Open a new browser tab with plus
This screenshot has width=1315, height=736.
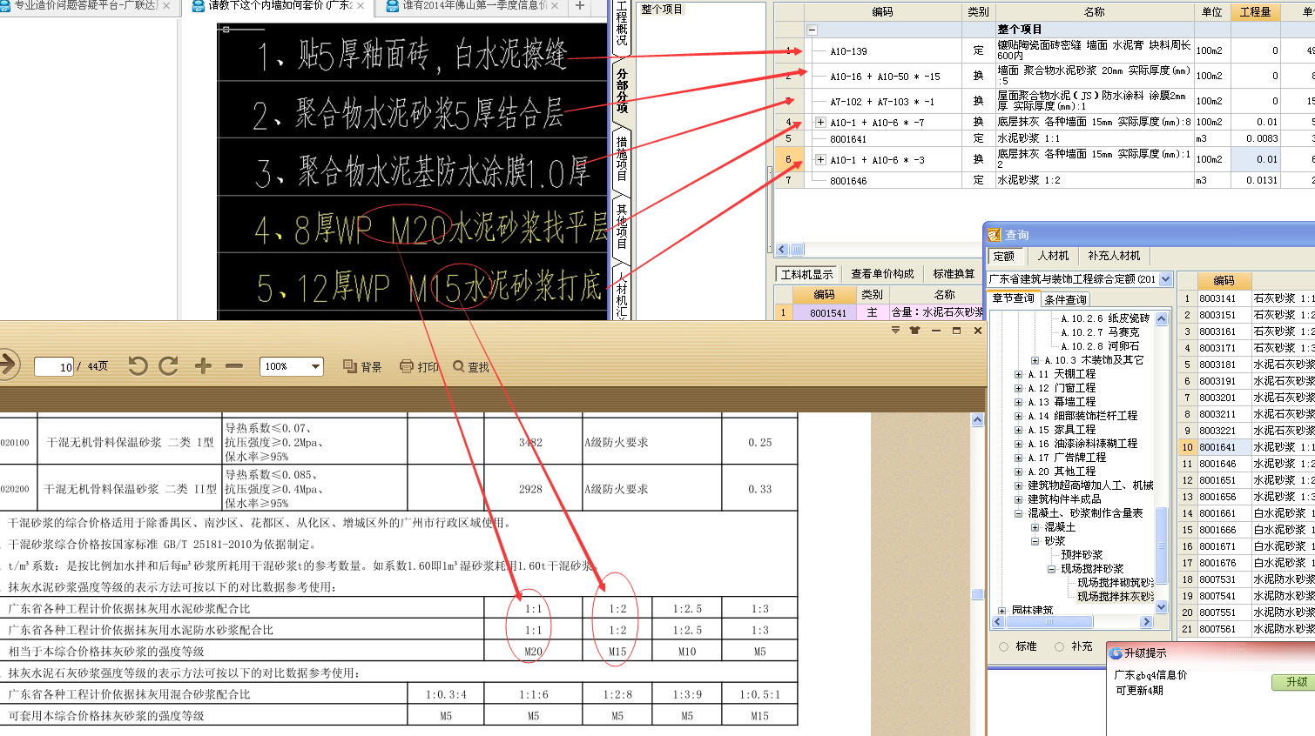(580, 6)
